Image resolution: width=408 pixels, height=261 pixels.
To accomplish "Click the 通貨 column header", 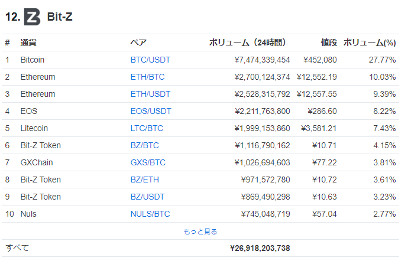I will tap(28, 43).
